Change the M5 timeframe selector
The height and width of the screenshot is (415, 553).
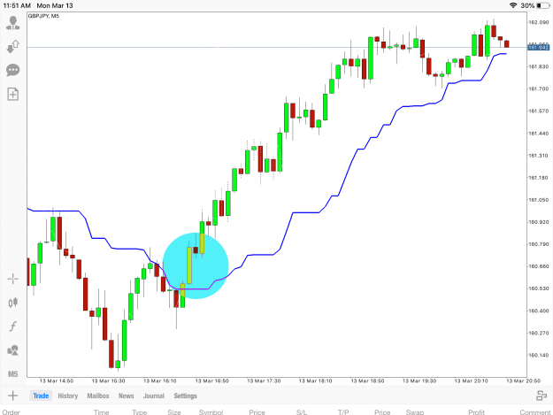(12, 374)
